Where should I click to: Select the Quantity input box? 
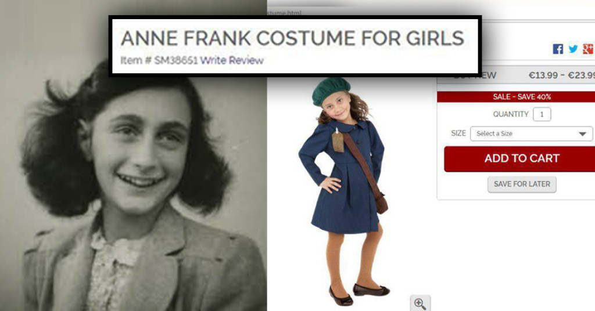pos(542,114)
